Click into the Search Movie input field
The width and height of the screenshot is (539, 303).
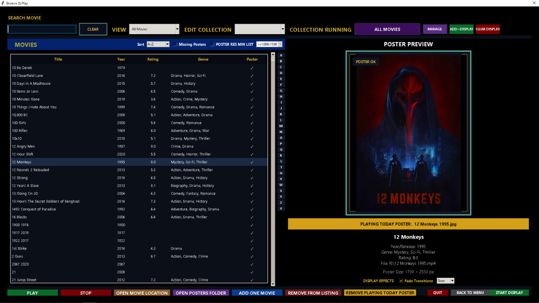[x=42, y=29]
